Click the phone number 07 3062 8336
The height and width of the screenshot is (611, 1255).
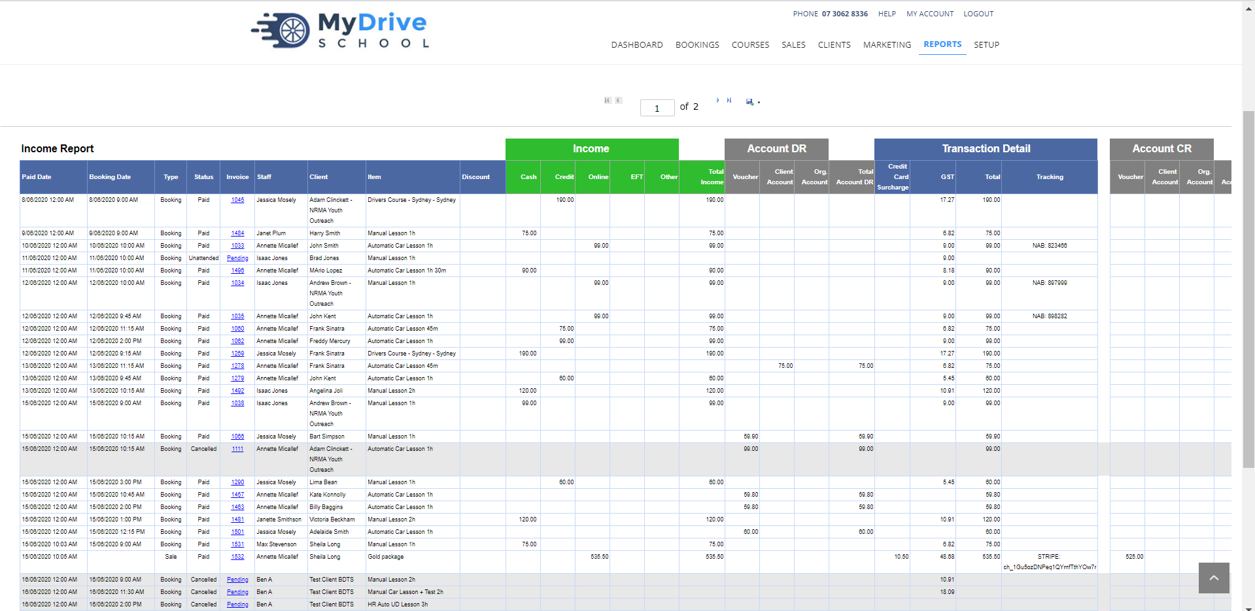click(x=845, y=14)
